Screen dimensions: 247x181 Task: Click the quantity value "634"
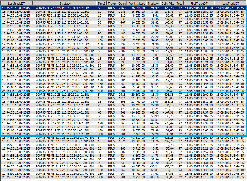click(x=123, y=19)
